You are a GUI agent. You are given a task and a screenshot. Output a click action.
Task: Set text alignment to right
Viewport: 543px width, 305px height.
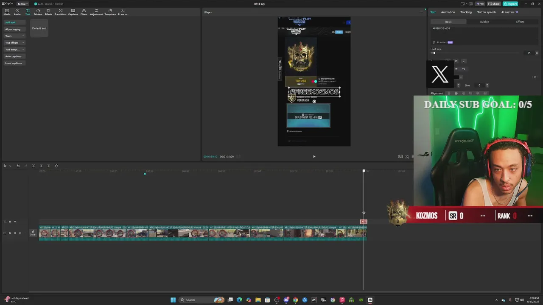[x=463, y=93]
